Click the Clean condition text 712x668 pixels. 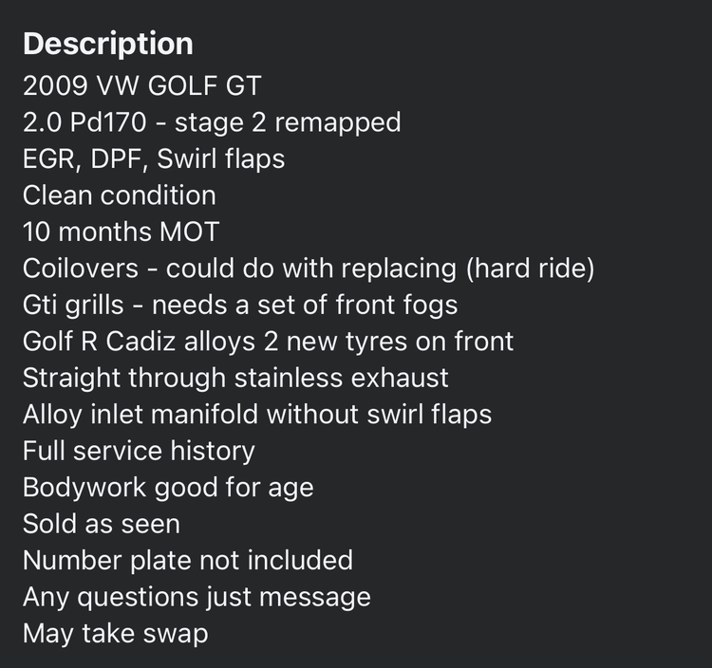point(120,195)
